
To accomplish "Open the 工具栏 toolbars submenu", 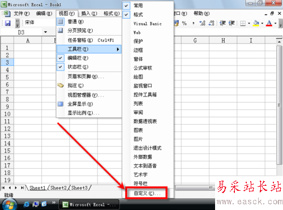I will (89, 49).
